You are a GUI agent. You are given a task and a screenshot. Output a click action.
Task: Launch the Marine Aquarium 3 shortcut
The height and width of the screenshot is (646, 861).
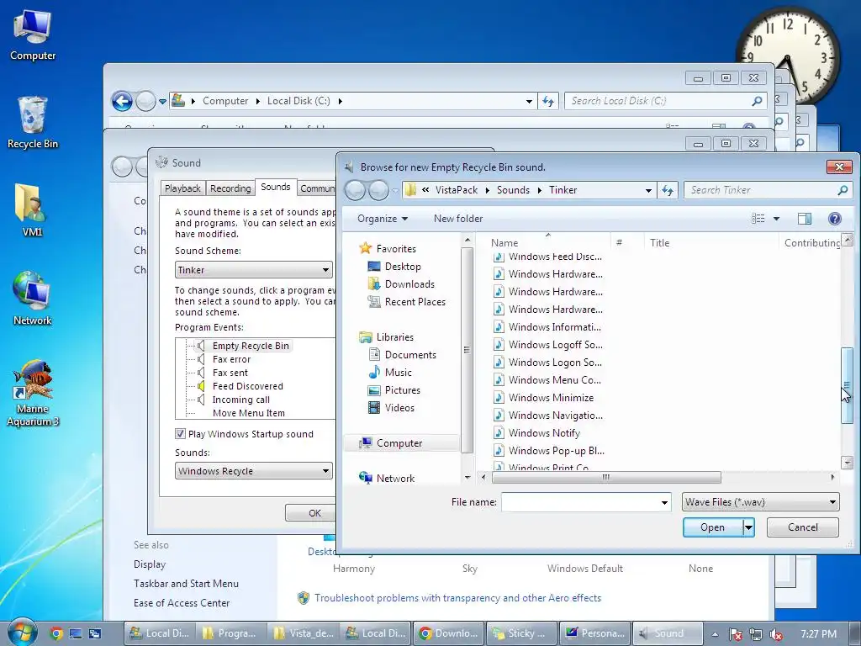[x=33, y=394]
